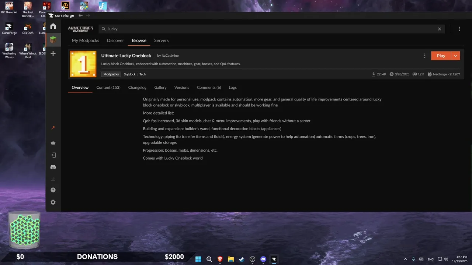Open the CurseForge desktop shortcut
Viewport: 472px width, 265px height.
click(9, 28)
